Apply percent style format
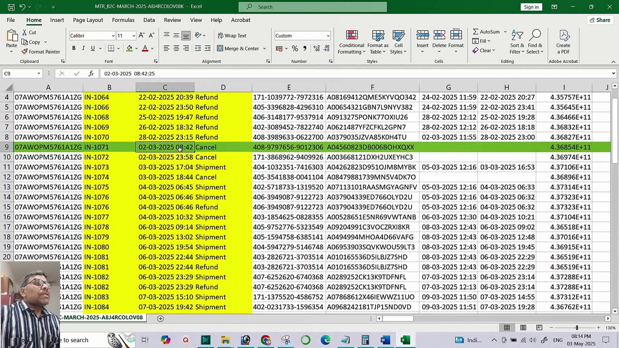The image size is (619, 348). (x=295, y=48)
